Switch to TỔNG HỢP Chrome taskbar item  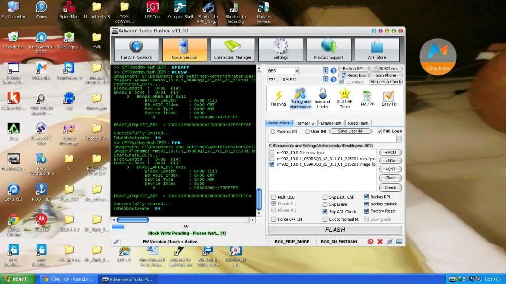(69, 279)
